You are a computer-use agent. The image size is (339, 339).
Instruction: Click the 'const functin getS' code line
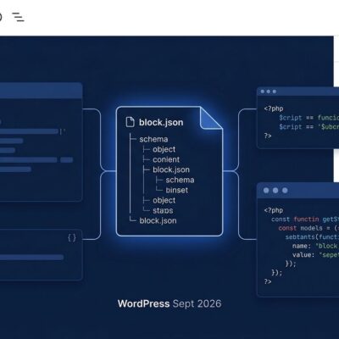coord(305,220)
